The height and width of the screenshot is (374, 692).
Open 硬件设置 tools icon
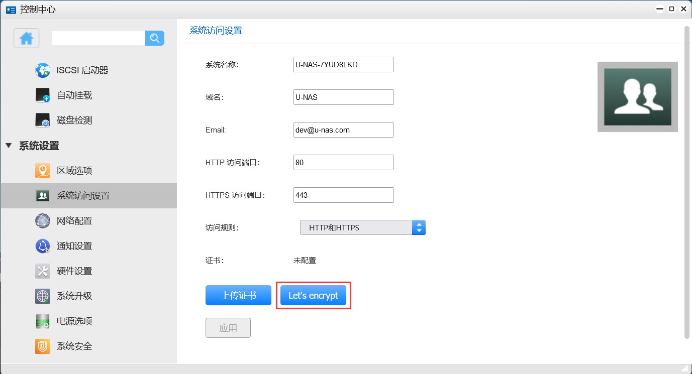click(43, 271)
